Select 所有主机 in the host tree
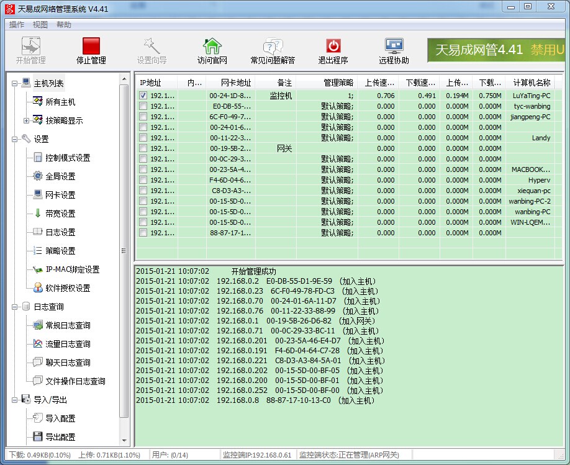This screenshot has height=465, width=570. click(x=60, y=102)
